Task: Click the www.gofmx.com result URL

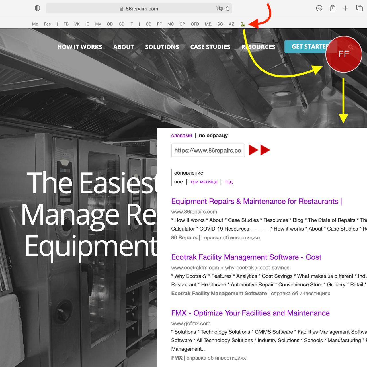Action: [191, 323]
